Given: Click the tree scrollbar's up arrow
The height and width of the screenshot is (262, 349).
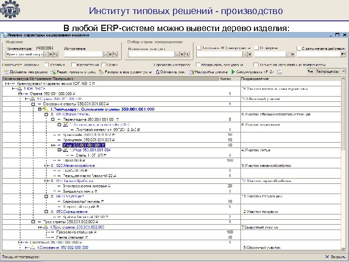Looking at the screenshot, I should (x=343, y=79).
